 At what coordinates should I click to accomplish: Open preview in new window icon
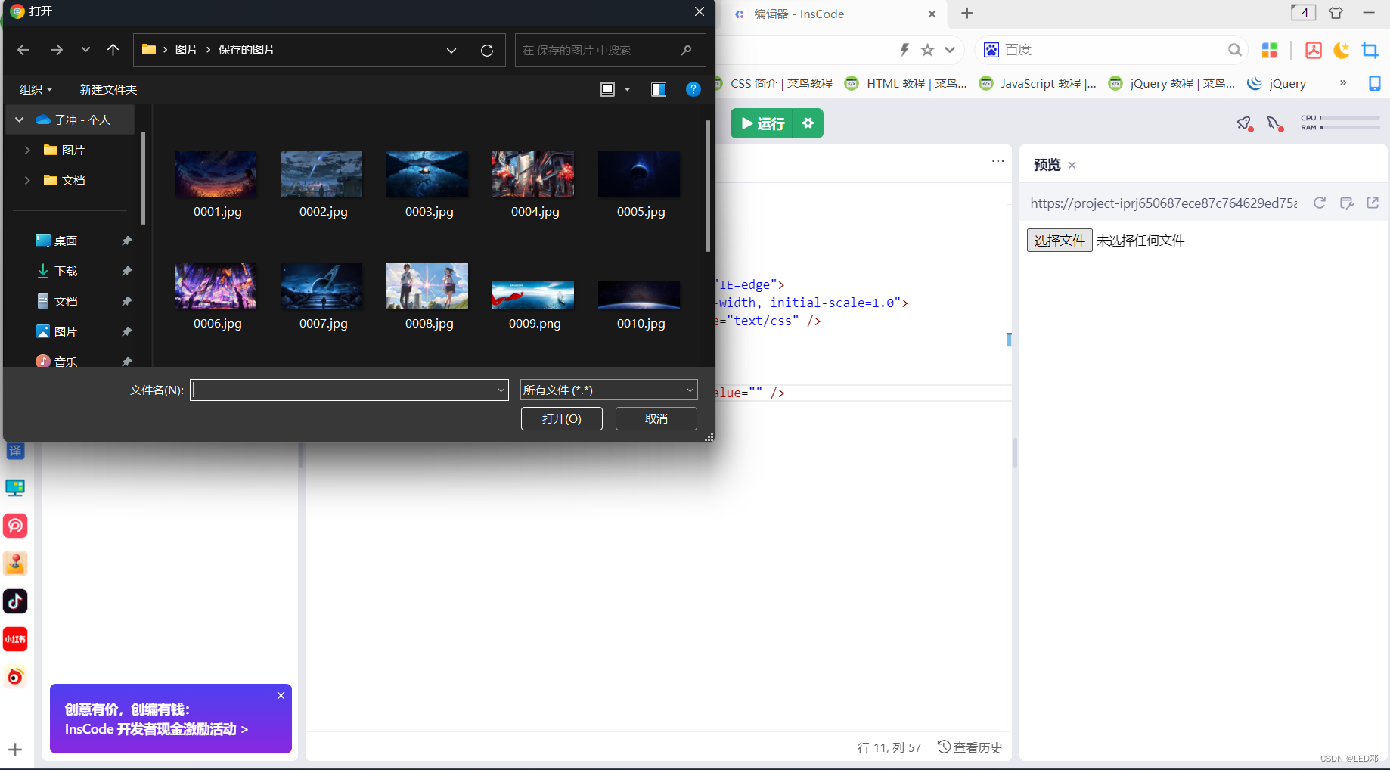point(1373,203)
